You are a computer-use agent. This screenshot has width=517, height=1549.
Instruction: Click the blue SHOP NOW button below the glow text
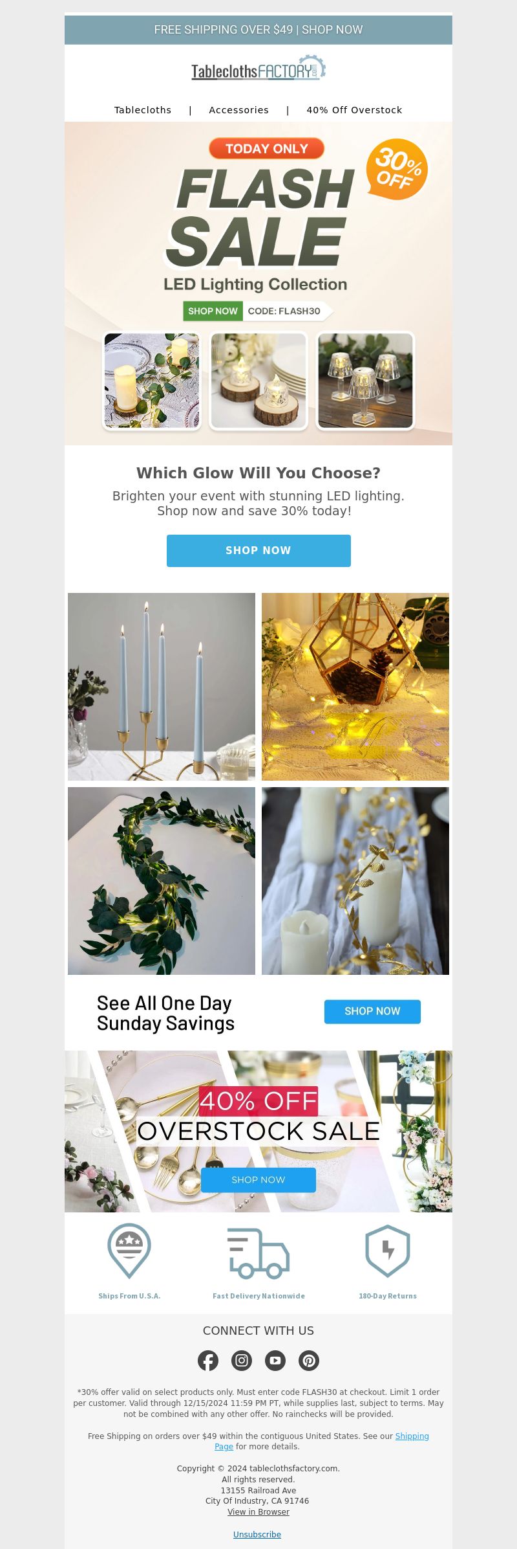(258, 551)
